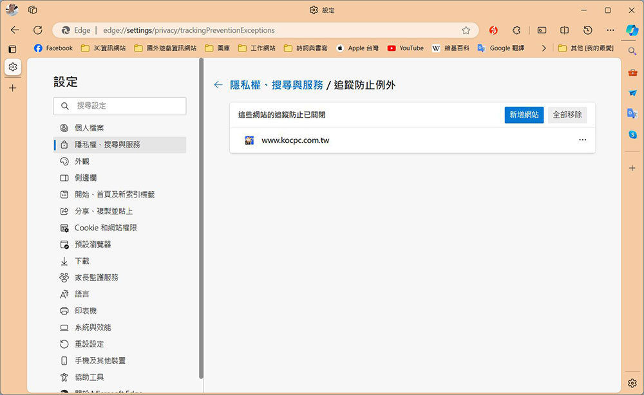The image size is (644, 395).
Task: Open sidebar translate icon
Action: 632,113
